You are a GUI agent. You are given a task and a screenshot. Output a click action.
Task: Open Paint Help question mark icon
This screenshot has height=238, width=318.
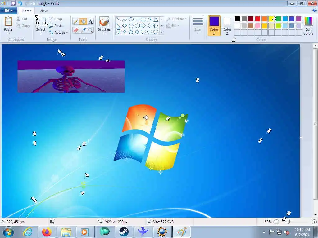point(315,11)
